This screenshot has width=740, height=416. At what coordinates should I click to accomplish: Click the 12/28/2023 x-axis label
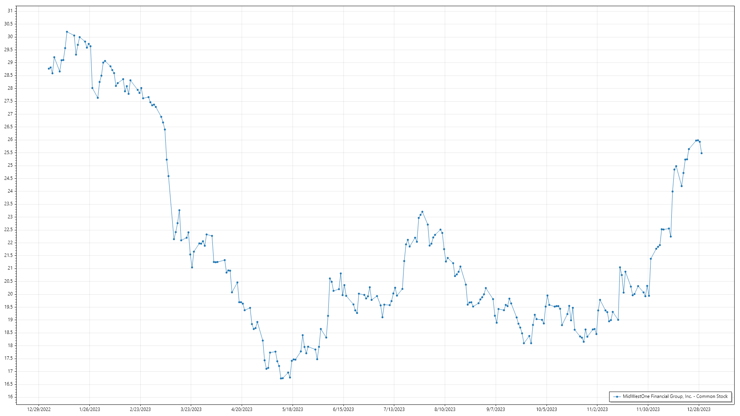[699, 409]
